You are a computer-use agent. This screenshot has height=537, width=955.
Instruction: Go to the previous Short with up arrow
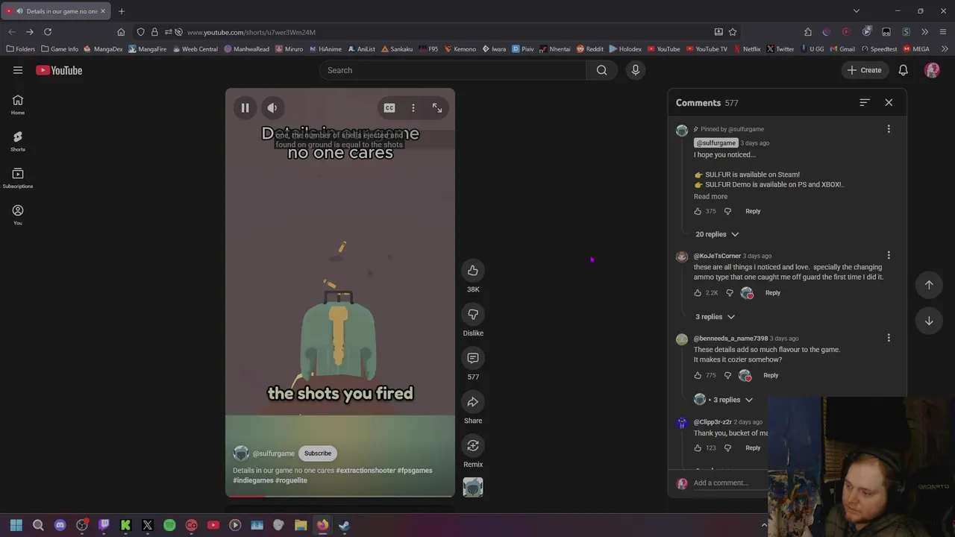click(929, 285)
